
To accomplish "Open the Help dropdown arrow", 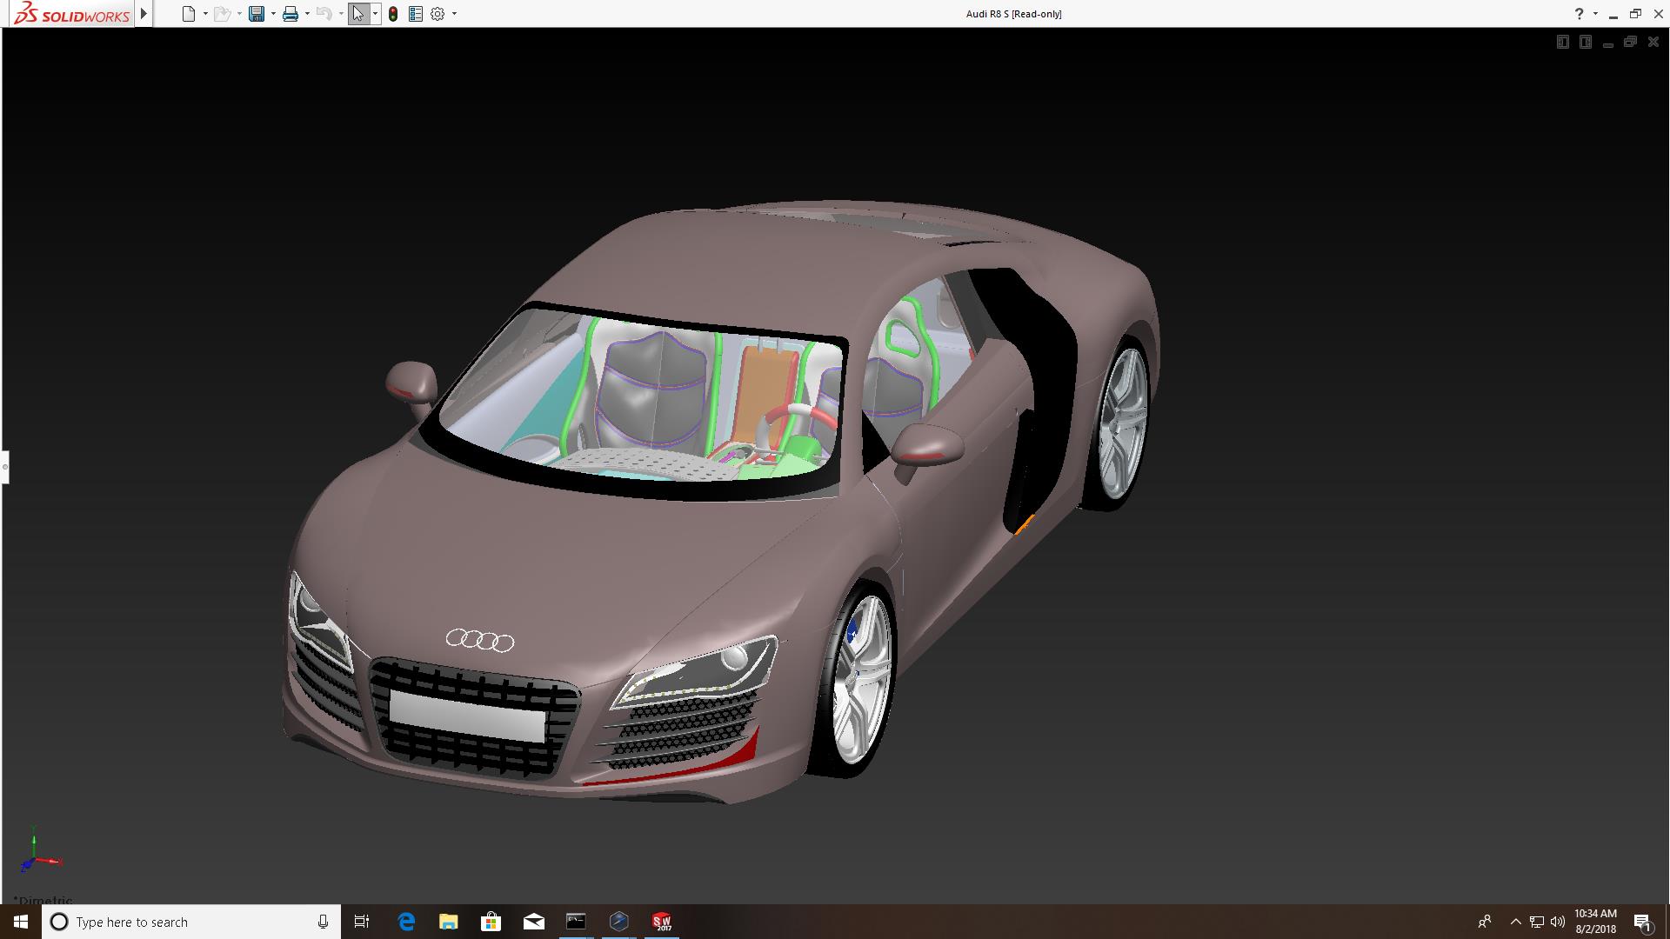I will [1595, 14].
